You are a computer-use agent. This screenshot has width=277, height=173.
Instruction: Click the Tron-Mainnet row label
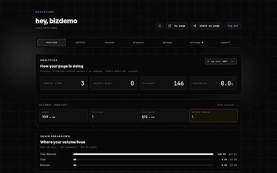(x=48, y=154)
